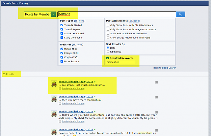Click gray icon right of 'Davio... Perfect entry' result
211x136 pixels.
point(156,130)
